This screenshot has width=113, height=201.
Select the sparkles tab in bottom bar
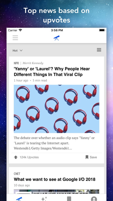[x=44, y=199]
